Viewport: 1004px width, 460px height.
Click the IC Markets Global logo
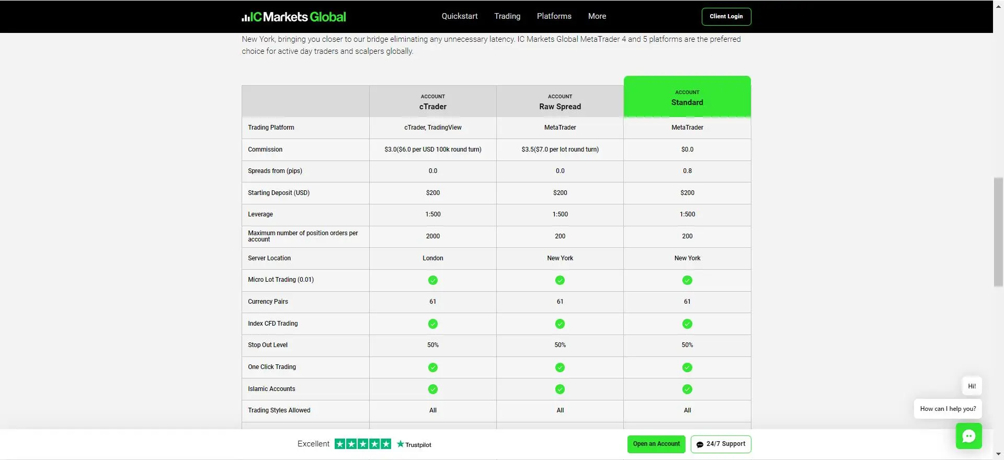point(293,17)
